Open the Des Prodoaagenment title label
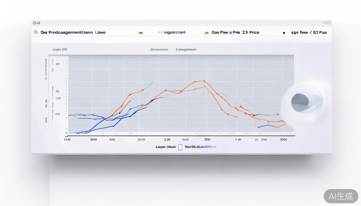The height and width of the screenshot is (206, 361). [x=73, y=32]
